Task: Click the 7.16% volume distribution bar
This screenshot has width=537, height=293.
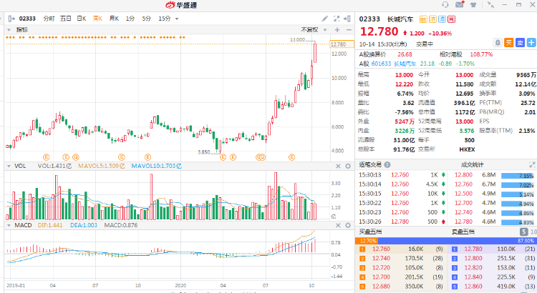Action: coord(517,176)
